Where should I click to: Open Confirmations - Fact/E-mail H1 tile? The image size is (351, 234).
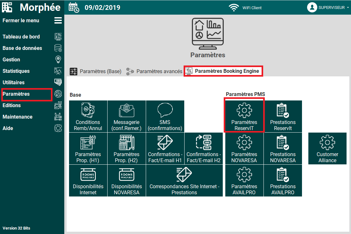165,148
